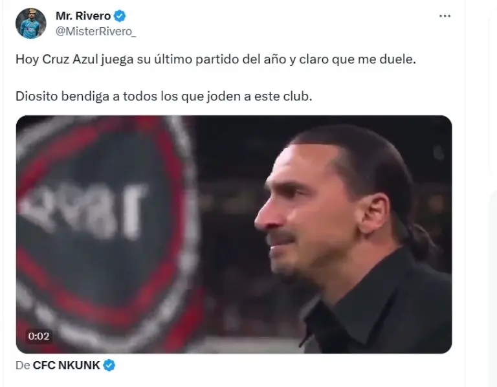Click the tweet line starting 'Hoy Cruz Azul juega'
The image size is (497, 387).
pyautogui.click(x=215, y=60)
